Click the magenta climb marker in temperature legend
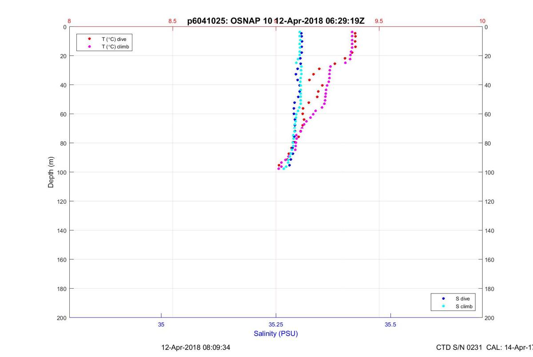533x357 pixels. pyautogui.click(x=89, y=46)
